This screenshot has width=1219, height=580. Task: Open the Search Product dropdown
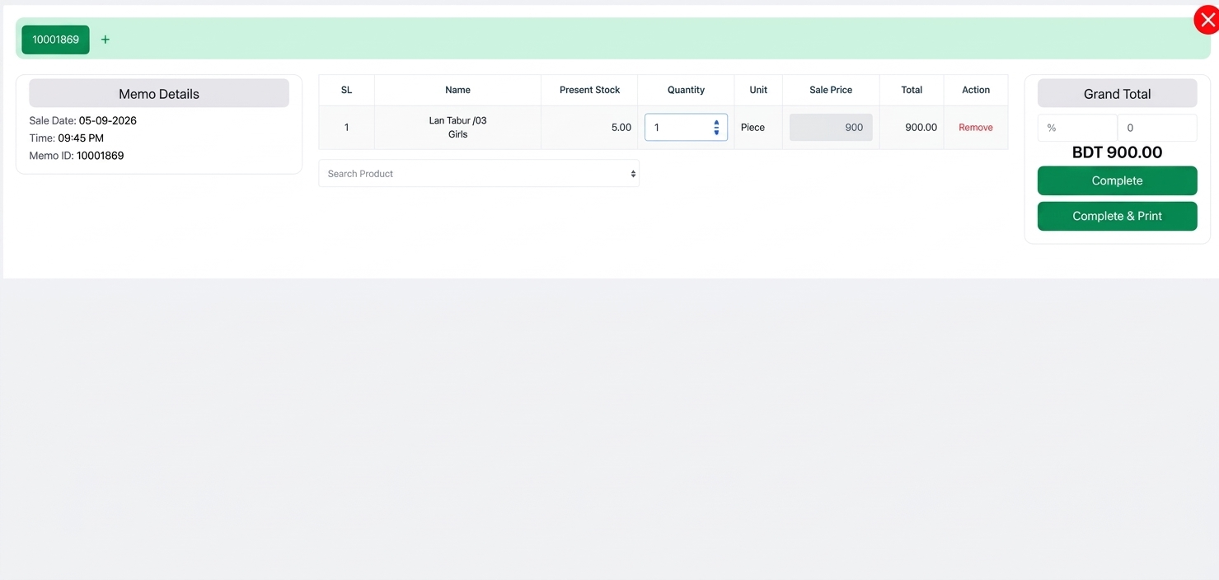pos(479,174)
